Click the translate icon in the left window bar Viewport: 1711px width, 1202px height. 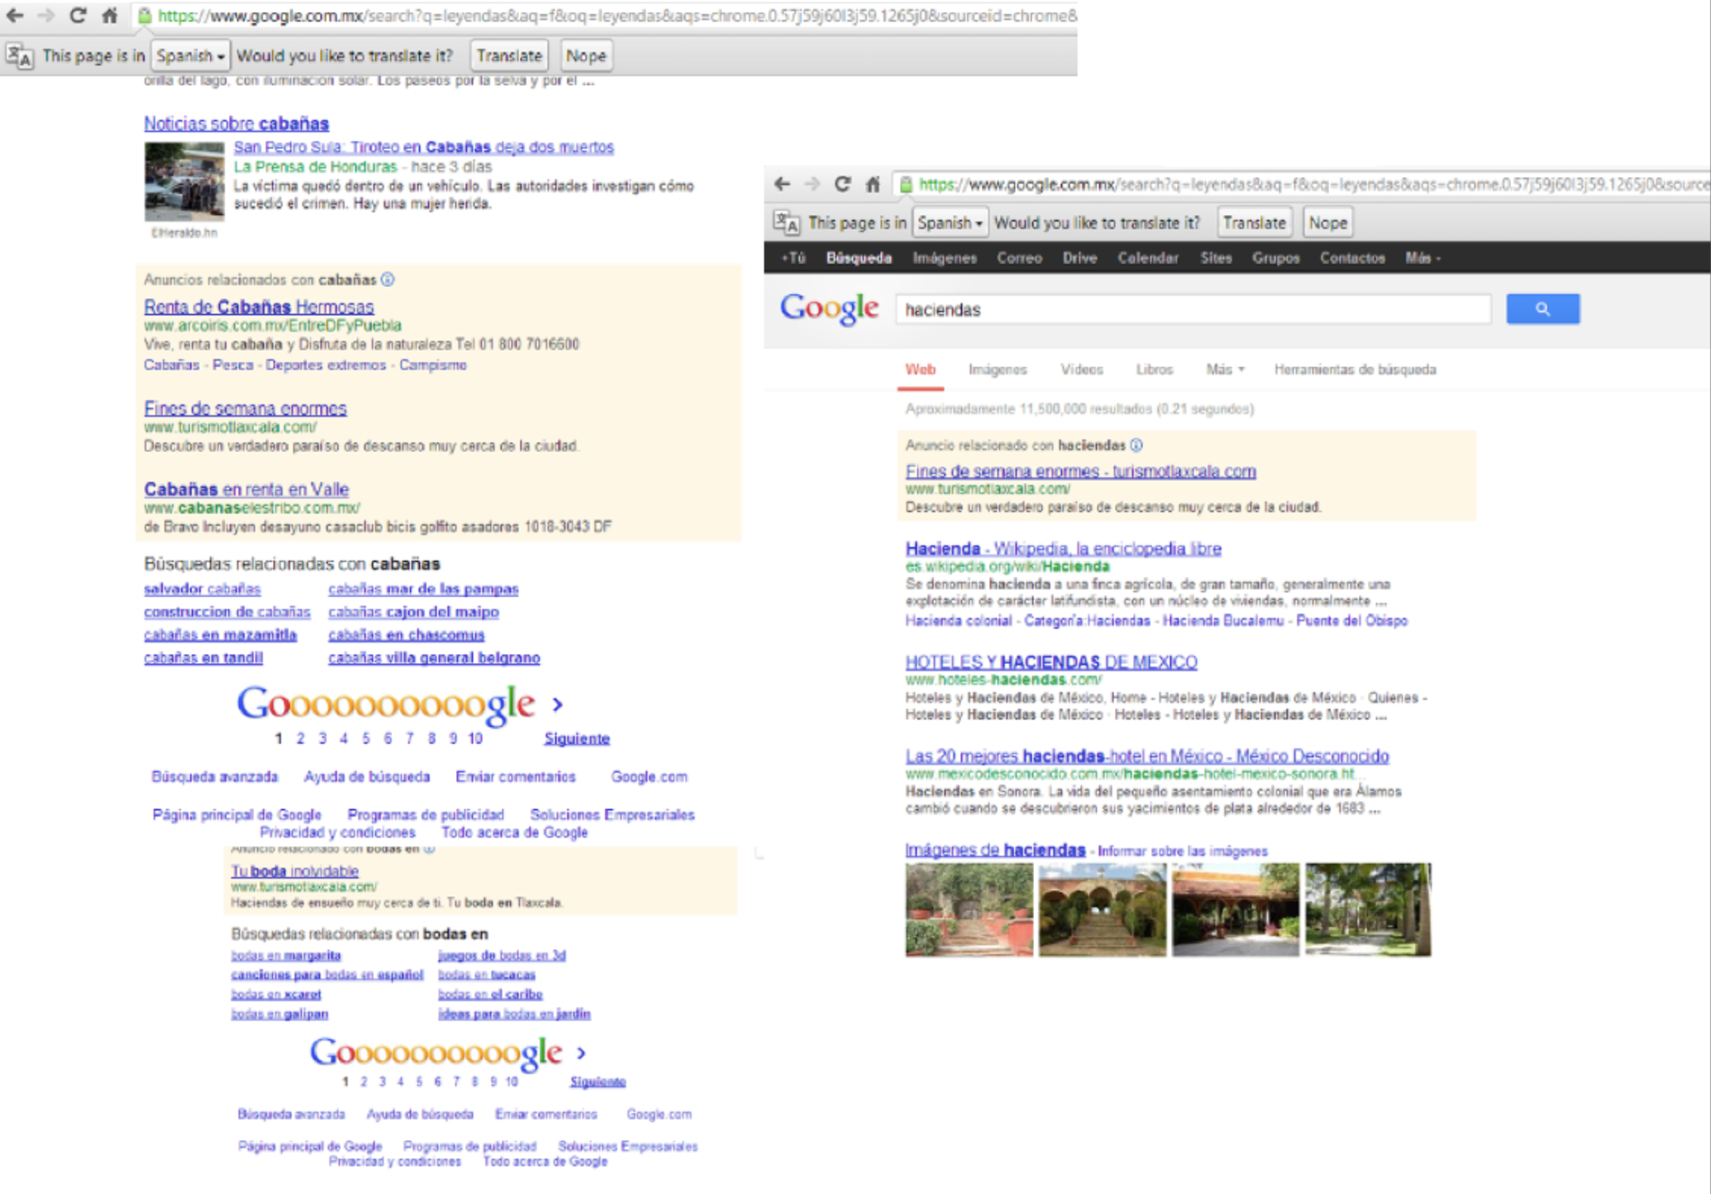(x=19, y=55)
